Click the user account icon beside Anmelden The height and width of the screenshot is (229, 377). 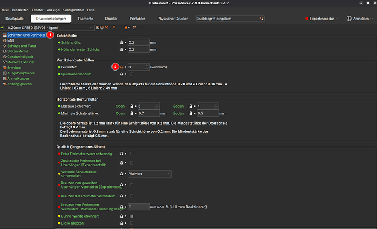pyautogui.click(x=349, y=19)
